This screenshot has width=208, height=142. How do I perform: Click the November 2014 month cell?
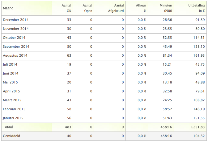click(27, 29)
